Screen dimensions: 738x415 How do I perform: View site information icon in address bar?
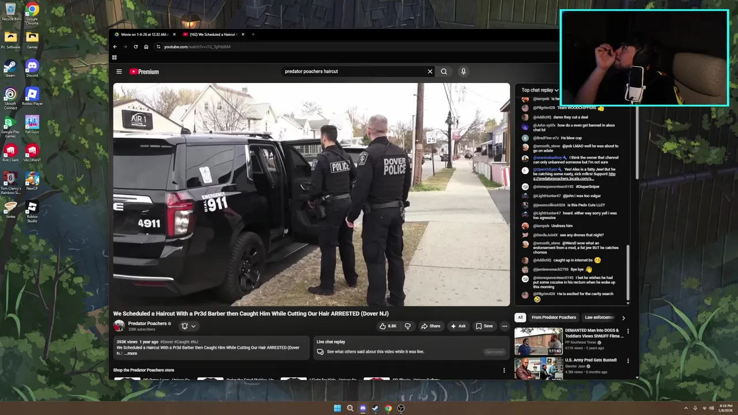[158, 47]
